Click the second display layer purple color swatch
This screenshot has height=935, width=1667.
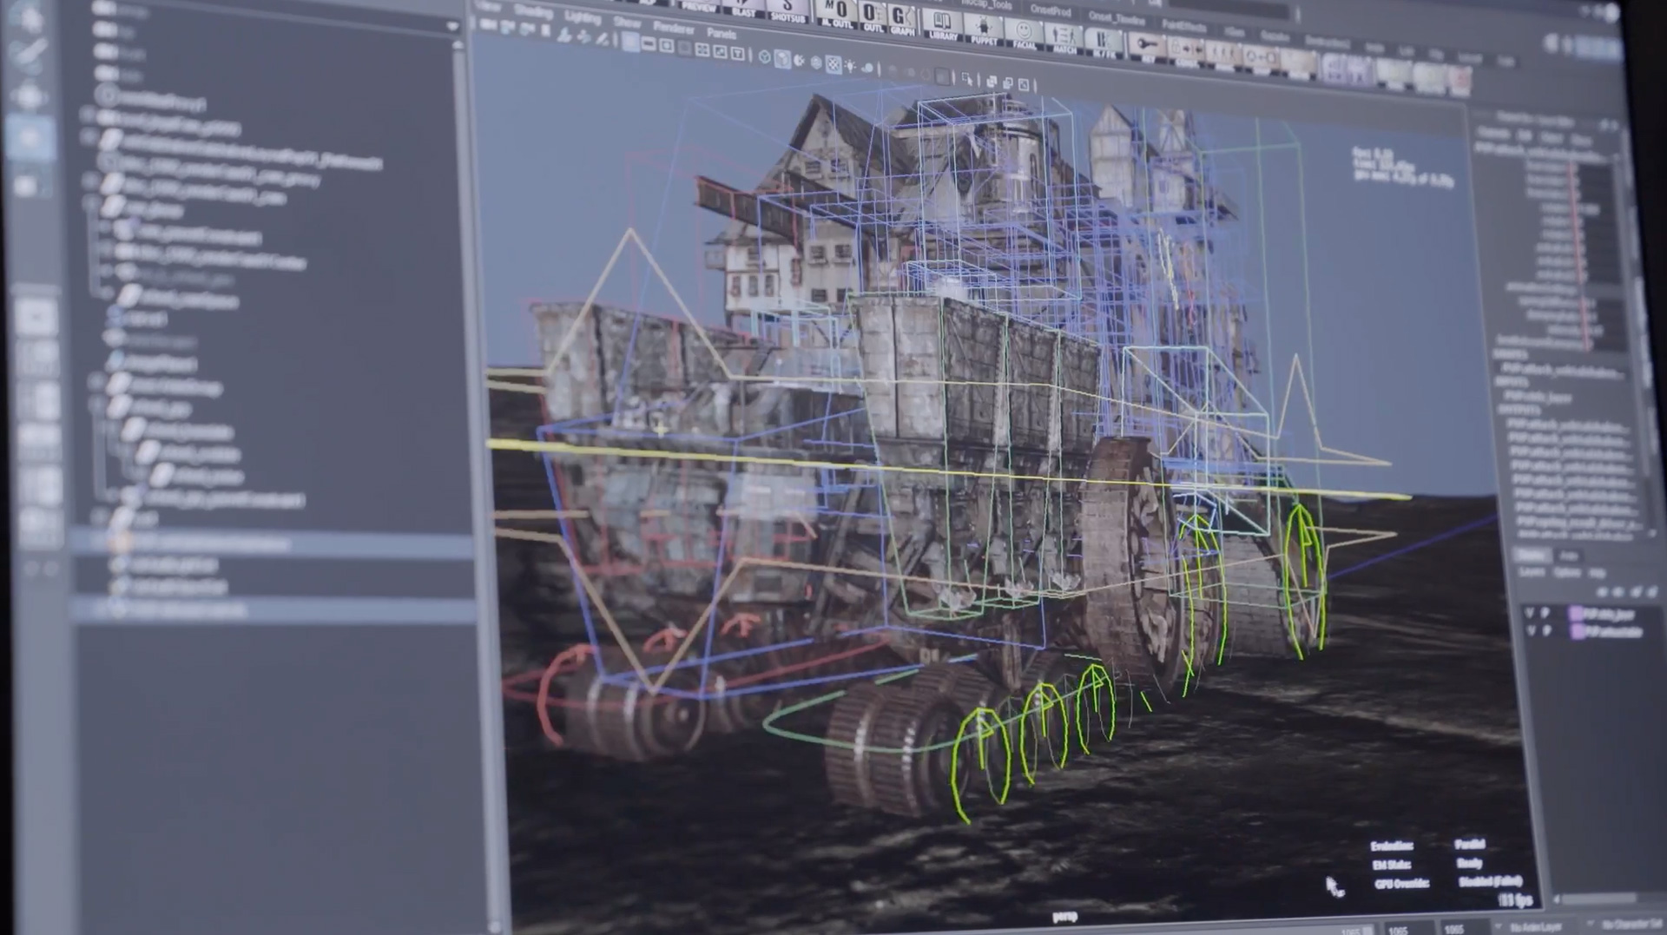tap(1577, 631)
